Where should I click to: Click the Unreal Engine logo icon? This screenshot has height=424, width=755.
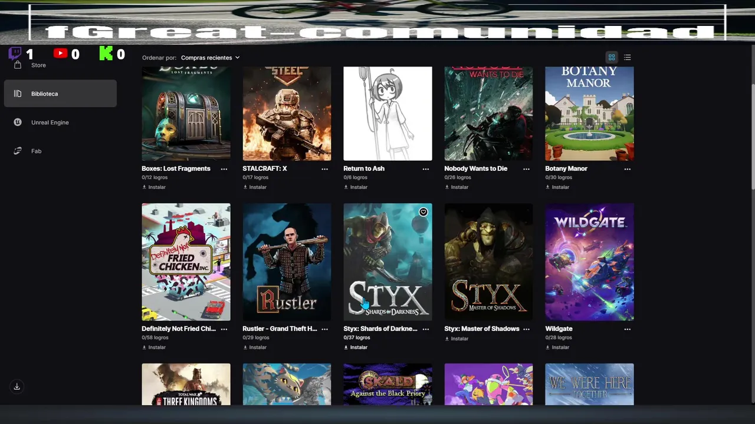[18, 122]
